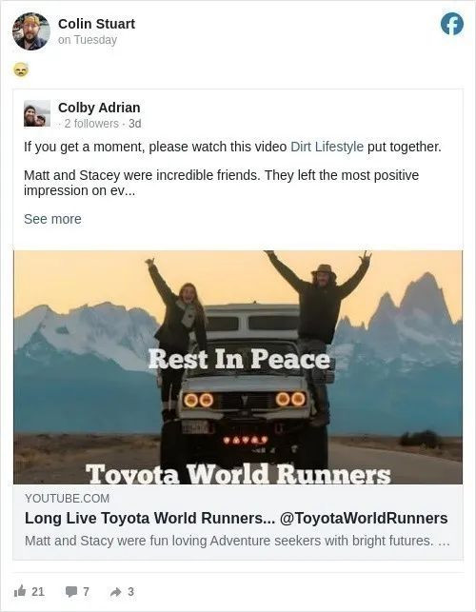Image resolution: width=476 pixels, height=612 pixels.
Task: Click the 'on Tuesday' timestamp
Action: (x=88, y=40)
